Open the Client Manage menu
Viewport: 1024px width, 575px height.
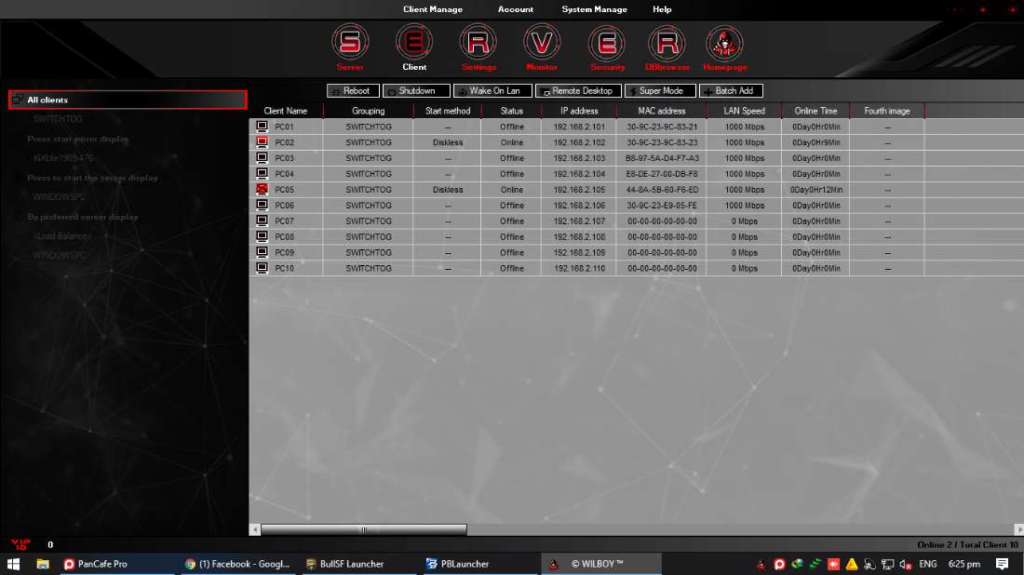[x=432, y=9]
